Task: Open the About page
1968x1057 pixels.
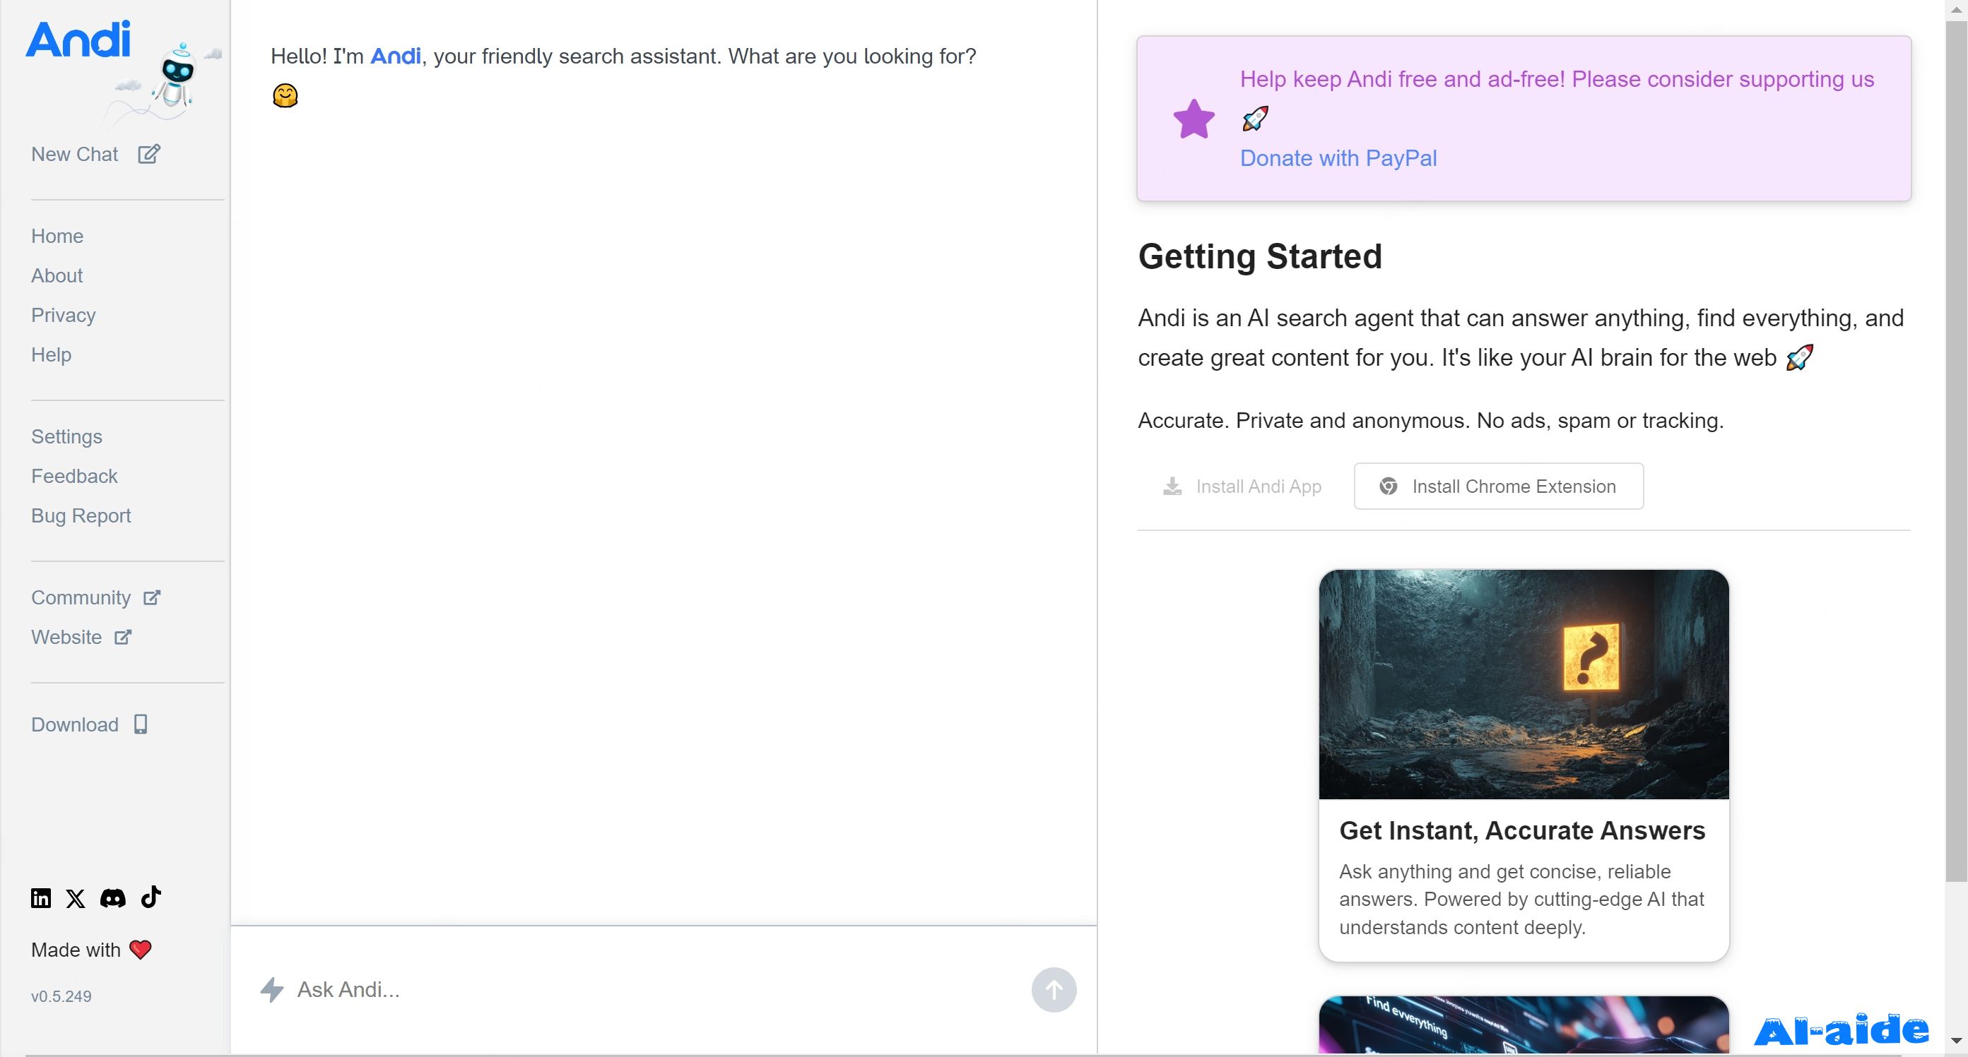Action: tap(57, 275)
